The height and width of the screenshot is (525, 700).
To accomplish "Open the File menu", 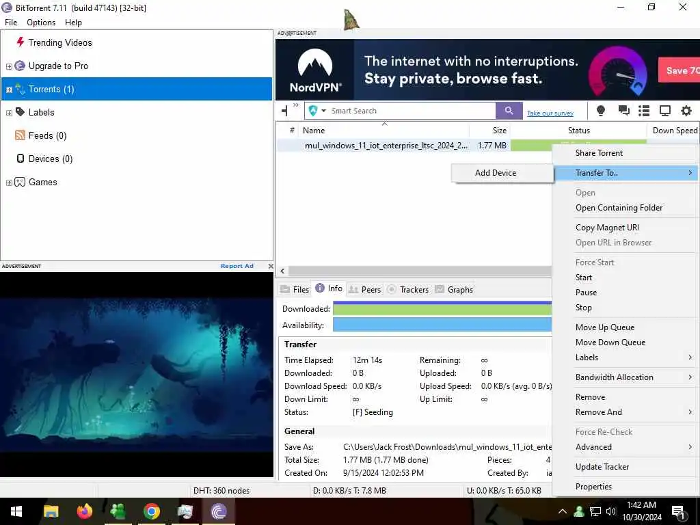I will coord(11,23).
